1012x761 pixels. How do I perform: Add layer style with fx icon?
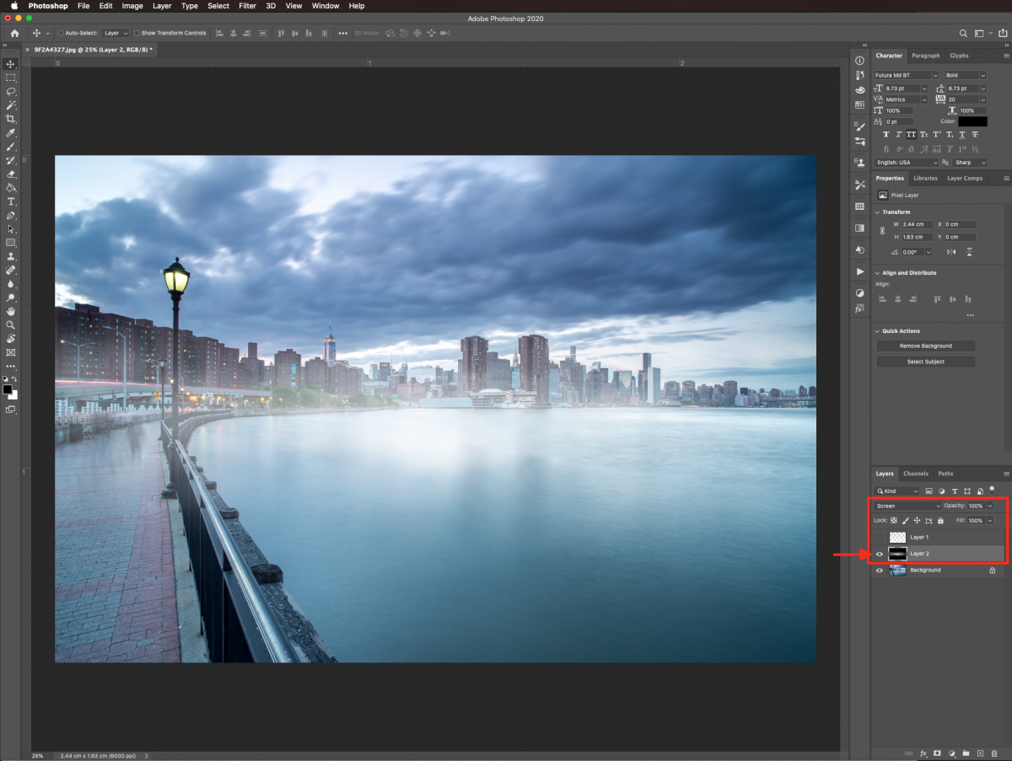(x=923, y=753)
